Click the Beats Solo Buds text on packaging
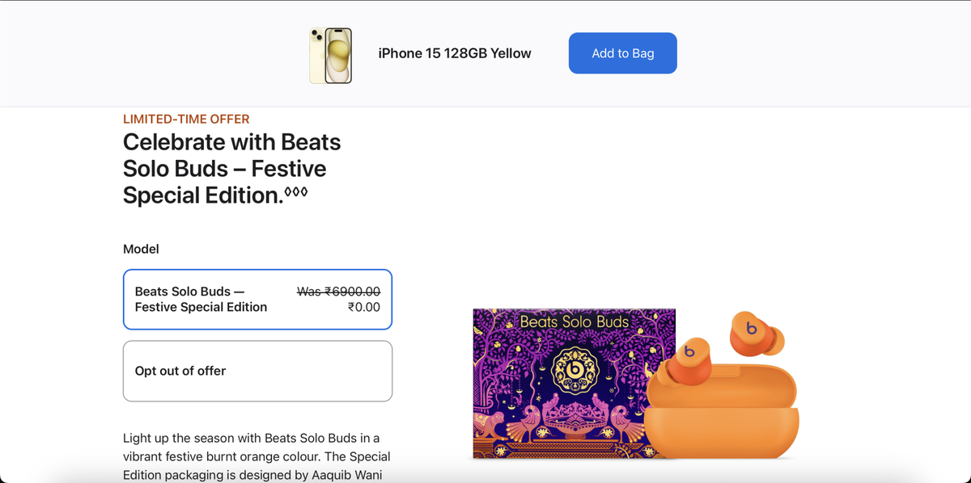The height and width of the screenshot is (483, 971). tap(575, 321)
